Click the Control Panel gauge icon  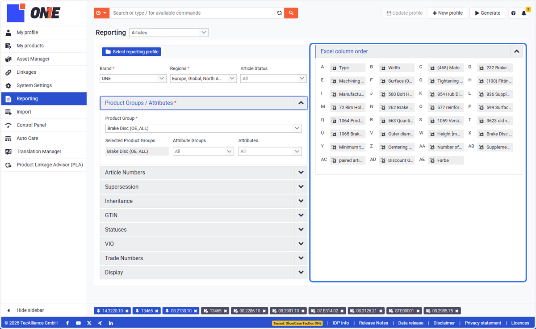pyautogui.click(x=8, y=125)
